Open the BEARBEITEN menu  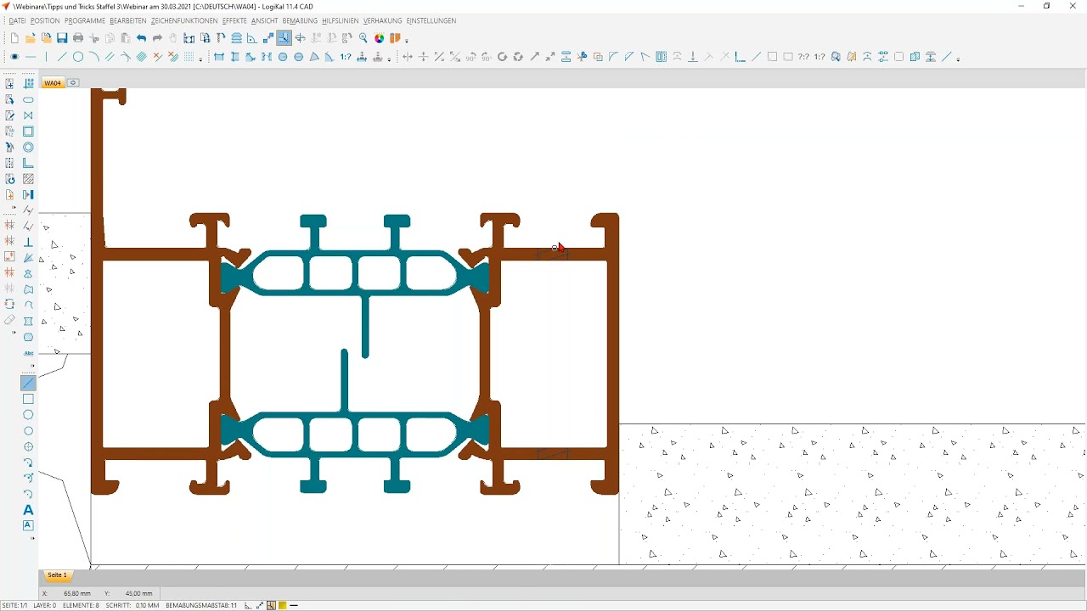click(x=128, y=20)
